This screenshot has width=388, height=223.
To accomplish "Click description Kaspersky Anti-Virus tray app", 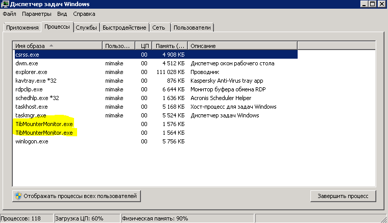I will [x=227, y=81].
